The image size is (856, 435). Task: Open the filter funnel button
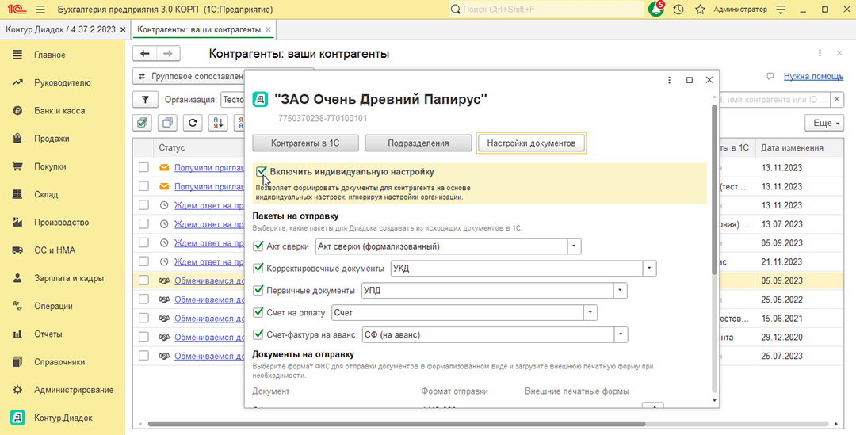tap(145, 100)
